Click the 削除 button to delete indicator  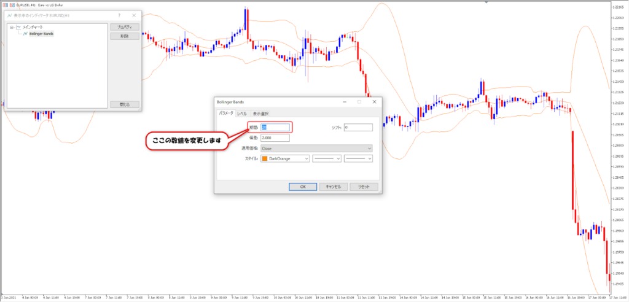click(x=125, y=36)
